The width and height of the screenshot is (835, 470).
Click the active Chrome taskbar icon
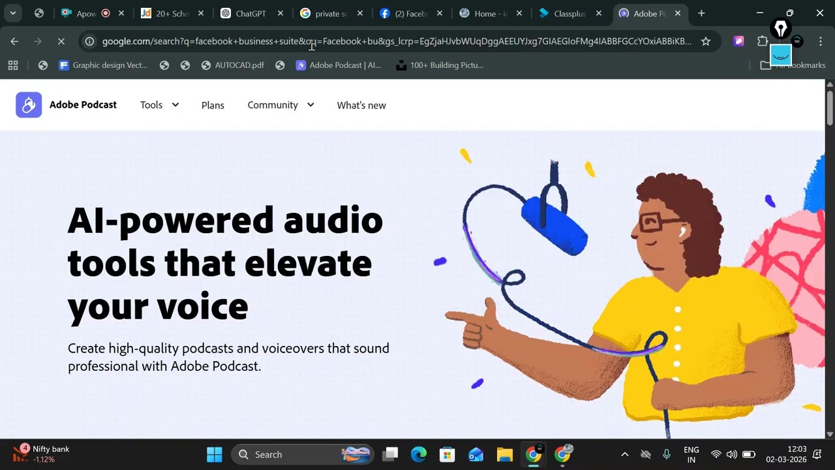click(x=533, y=454)
